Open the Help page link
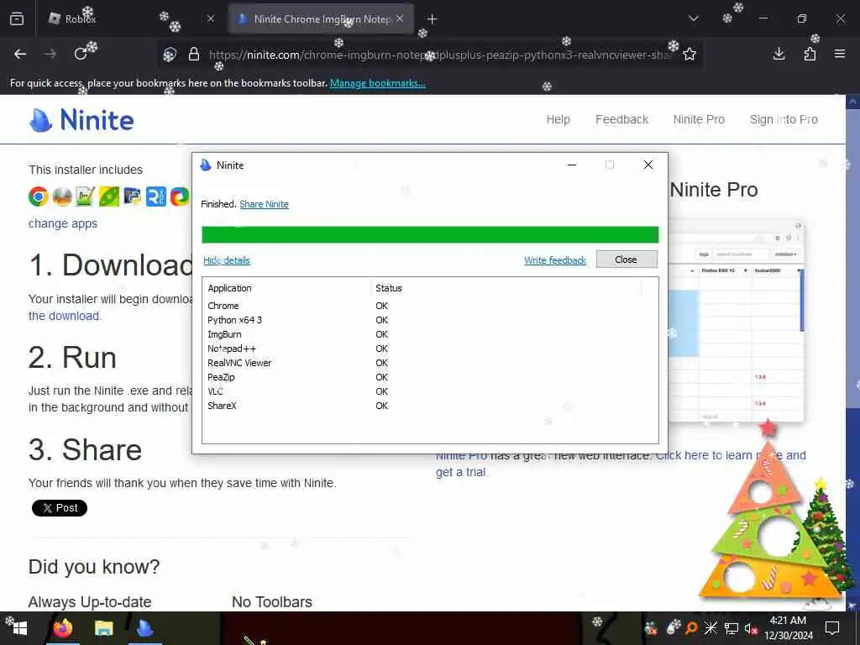The width and height of the screenshot is (860, 645). coord(558,119)
